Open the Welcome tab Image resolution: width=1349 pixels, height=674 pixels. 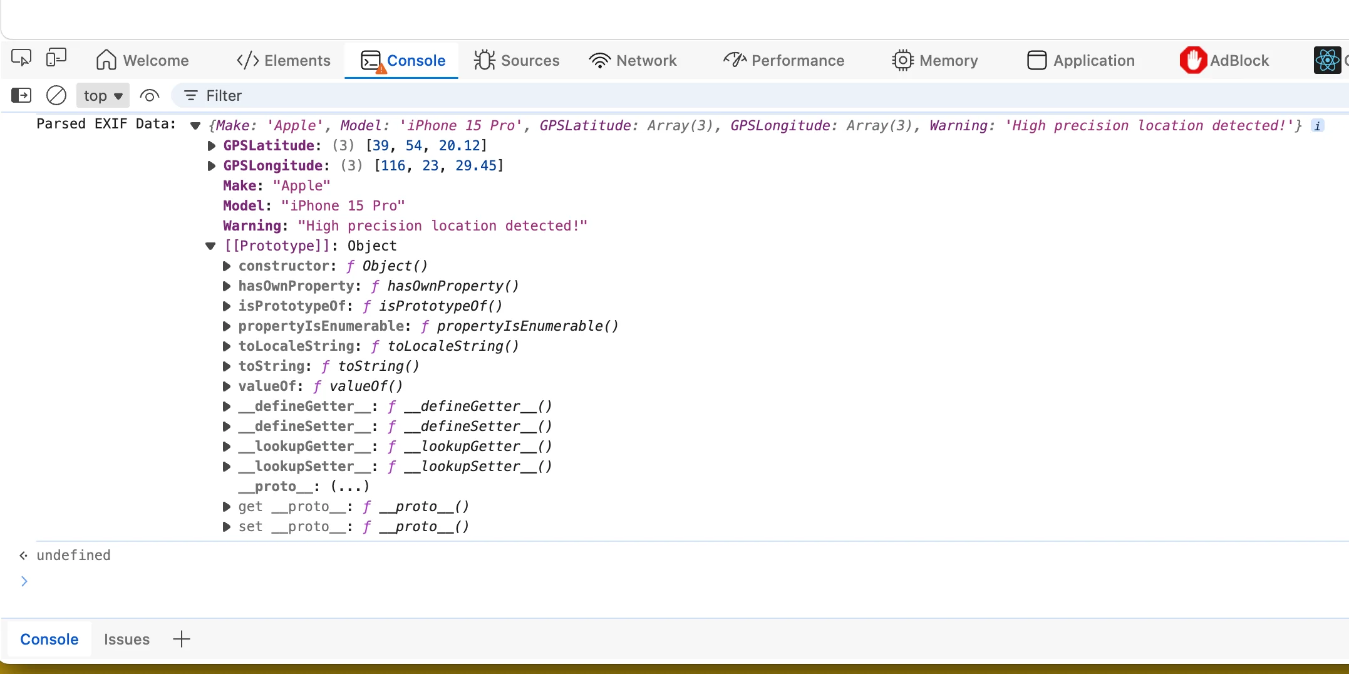(143, 60)
